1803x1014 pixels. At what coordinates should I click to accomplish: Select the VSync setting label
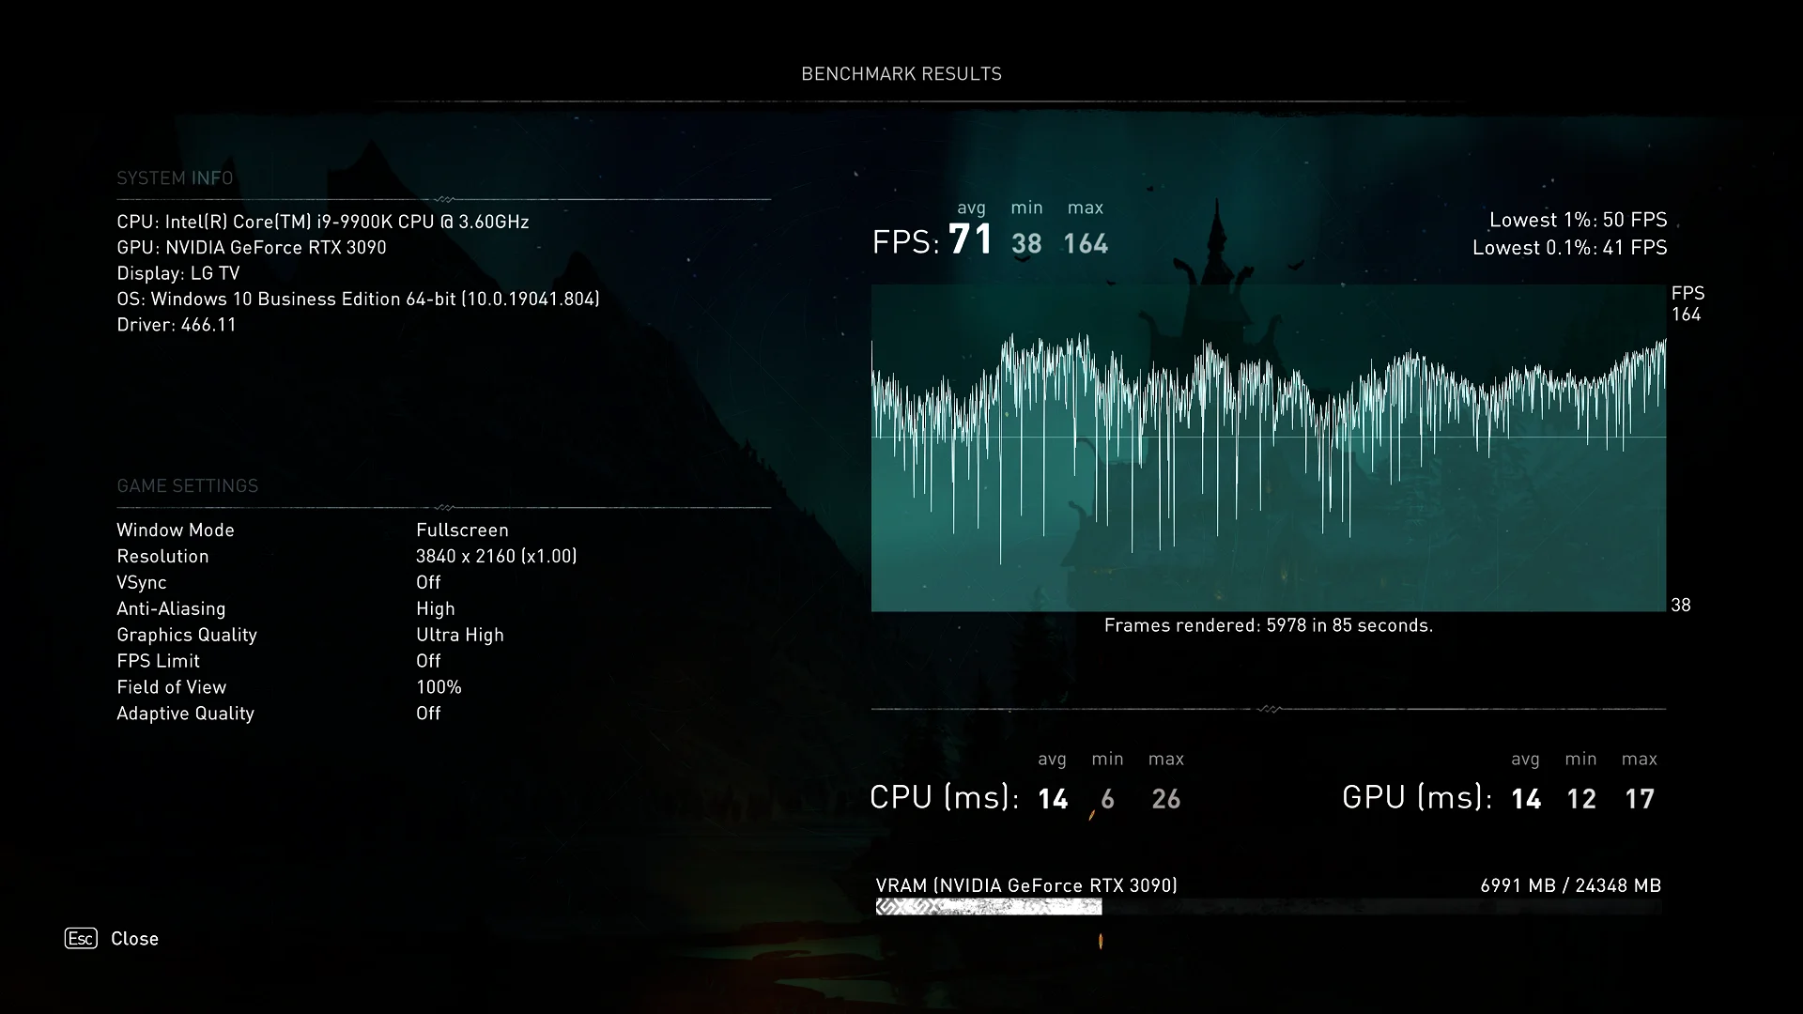[142, 583]
